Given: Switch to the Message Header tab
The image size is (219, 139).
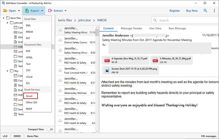Looking at the screenshot, I should (131, 28).
